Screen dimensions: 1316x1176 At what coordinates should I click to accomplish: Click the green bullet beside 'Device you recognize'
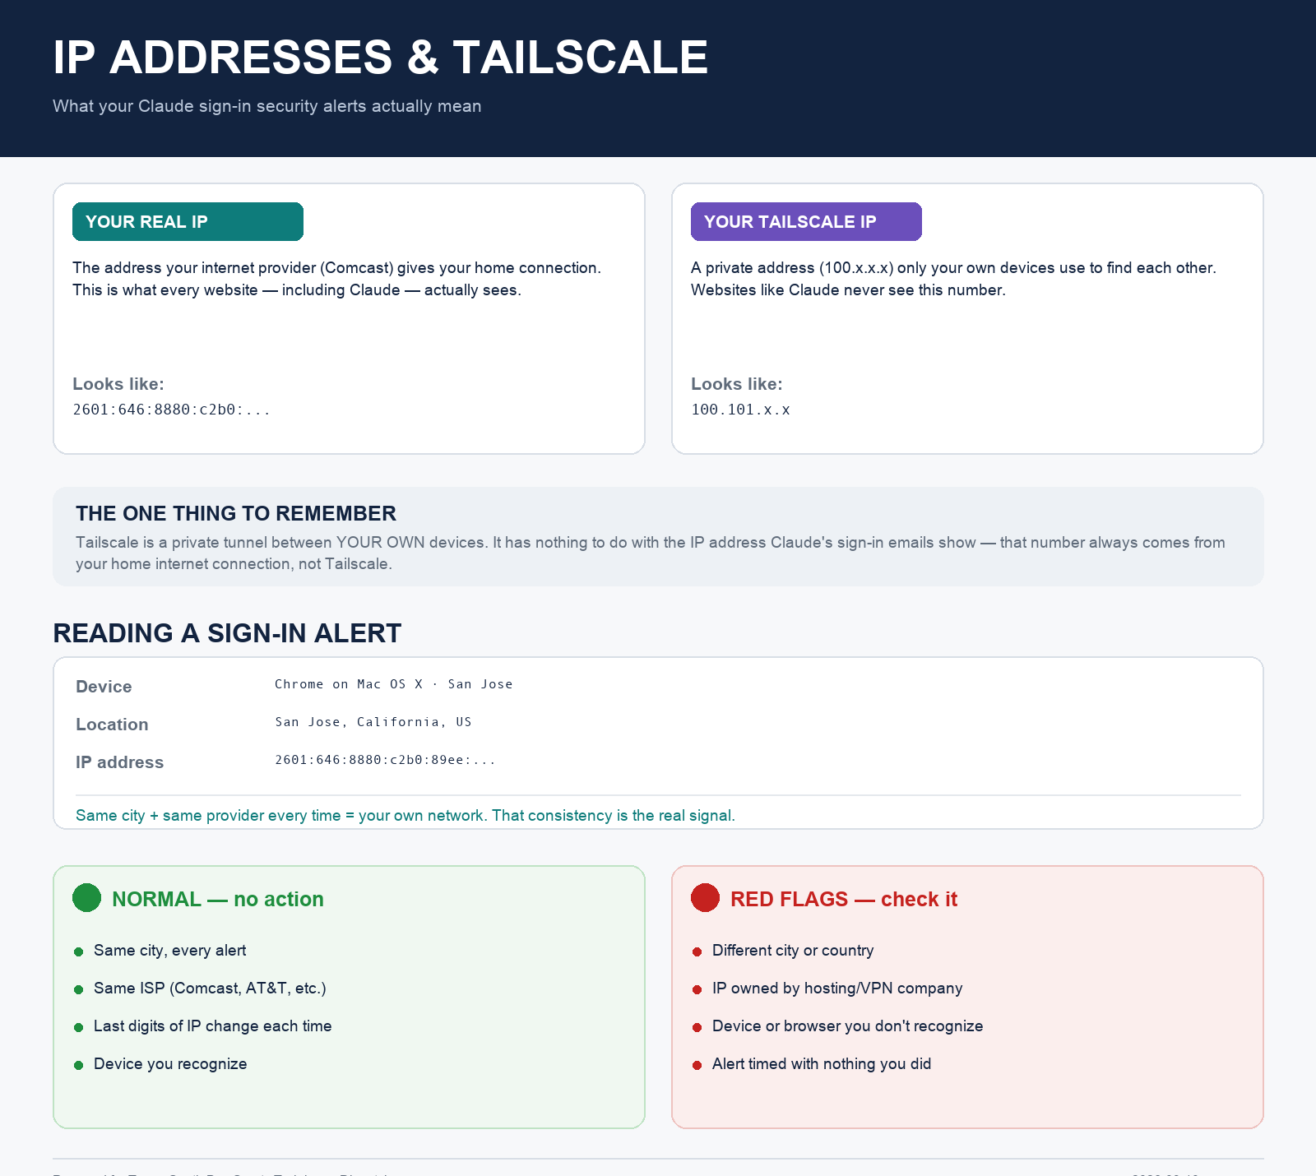tap(79, 1065)
